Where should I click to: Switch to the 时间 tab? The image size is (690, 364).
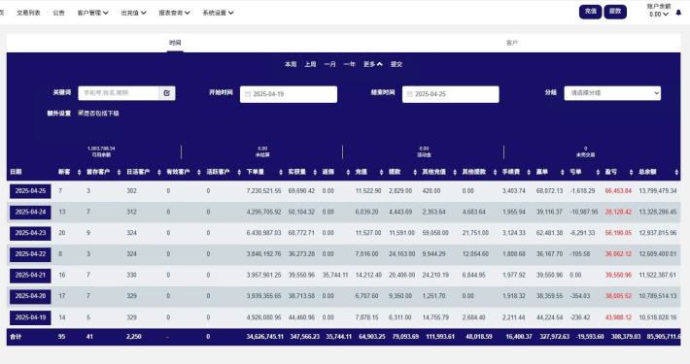175,43
